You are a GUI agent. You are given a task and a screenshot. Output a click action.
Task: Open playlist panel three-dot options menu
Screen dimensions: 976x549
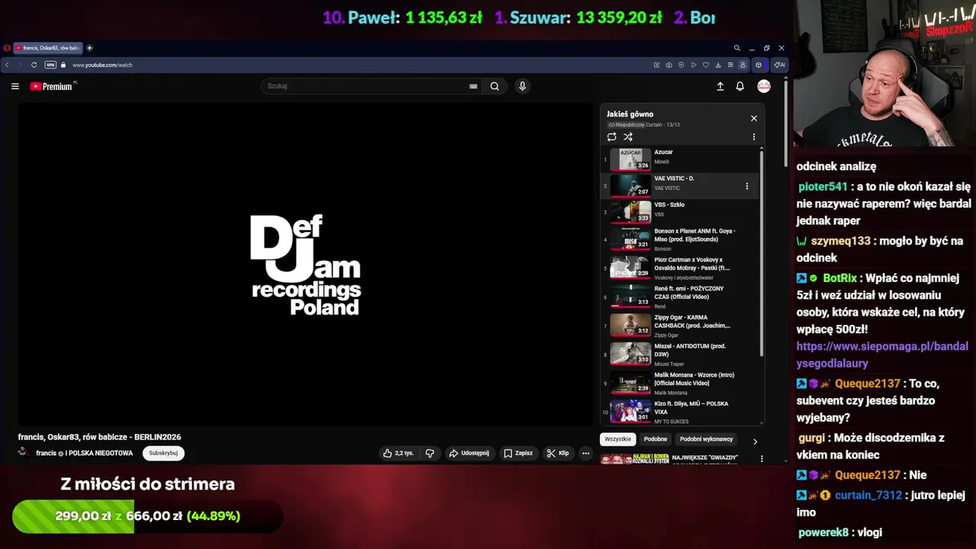[754, 137]
